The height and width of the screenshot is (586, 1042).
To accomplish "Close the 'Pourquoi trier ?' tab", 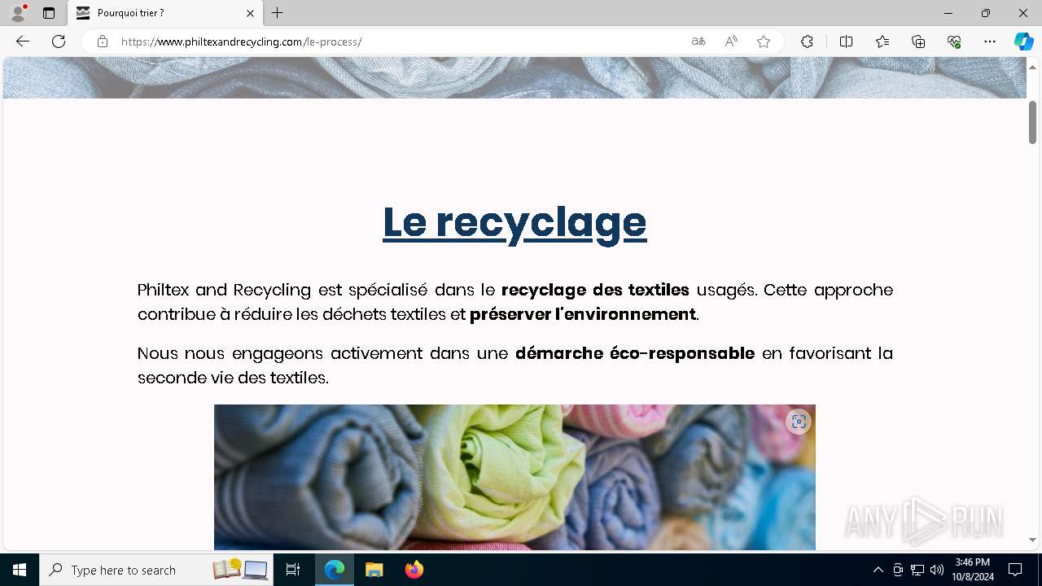I will tap(250, 13).
